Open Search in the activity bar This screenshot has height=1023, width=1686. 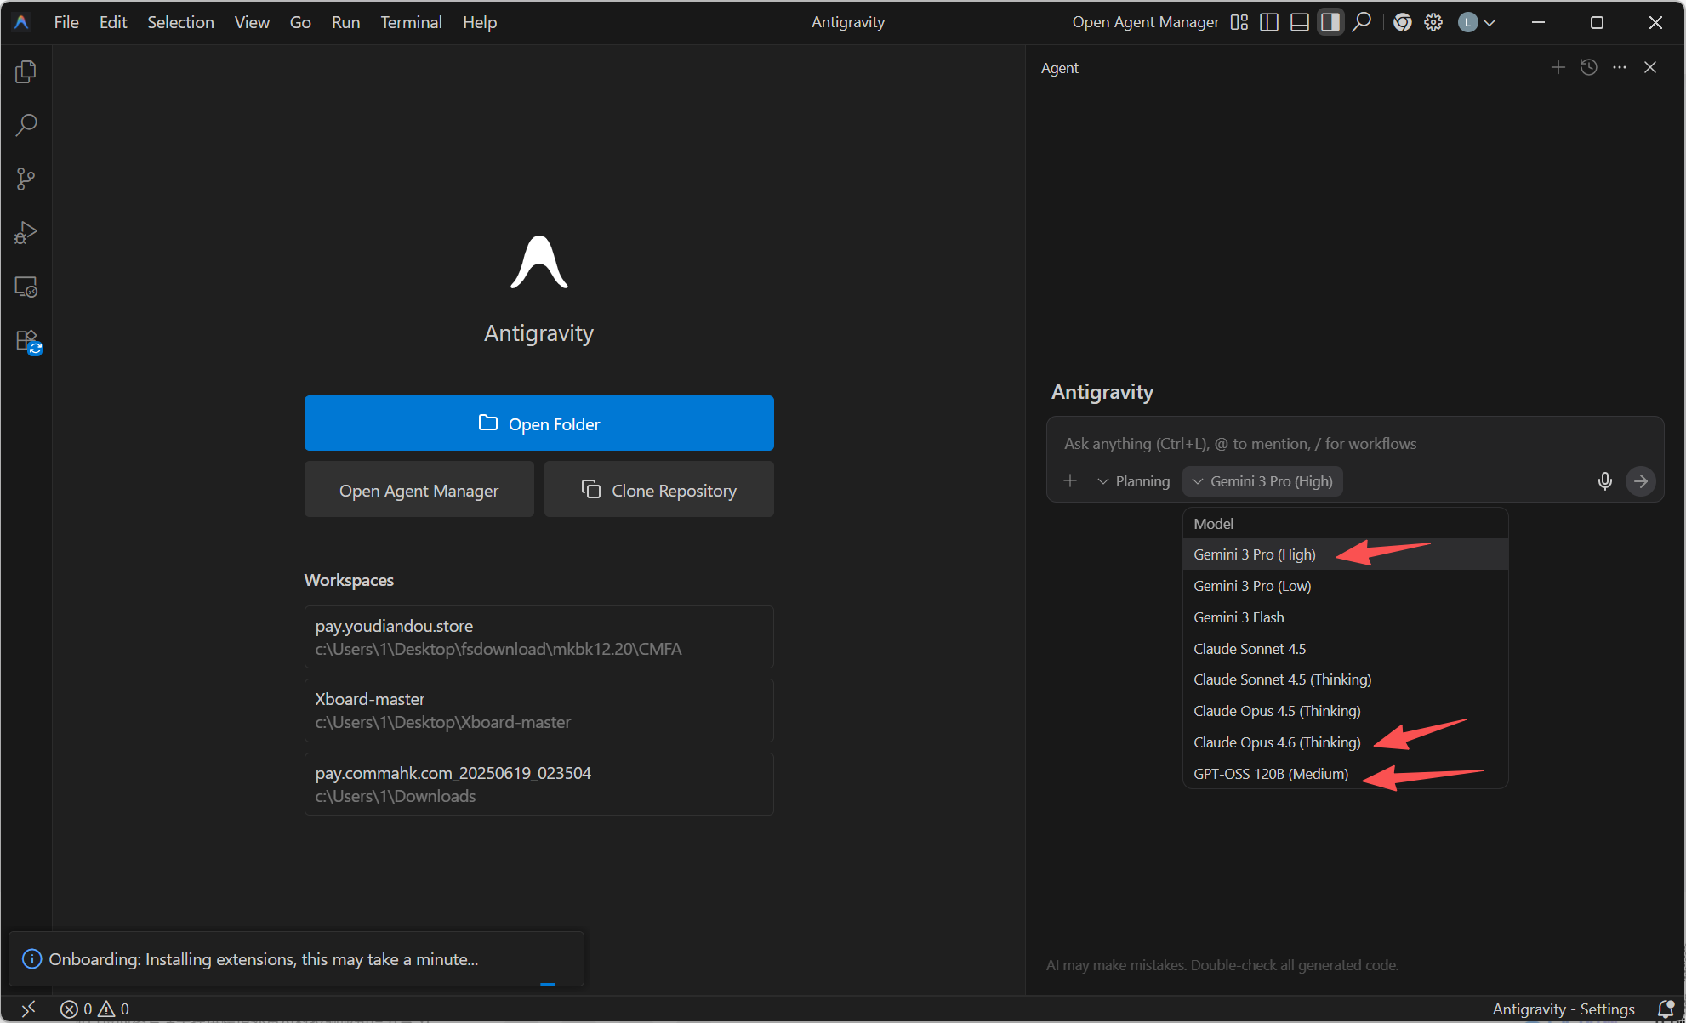(26, 126)
